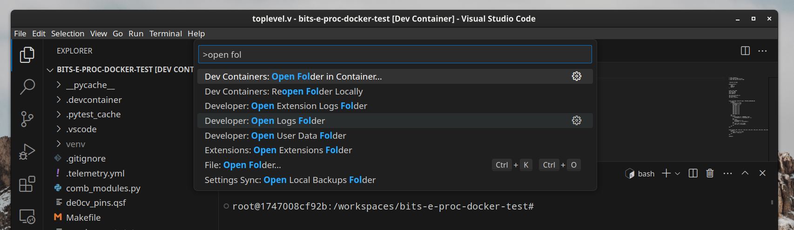Open the .telemetry.yml file
Screen dimensions: 794x230
click(95, 173)
